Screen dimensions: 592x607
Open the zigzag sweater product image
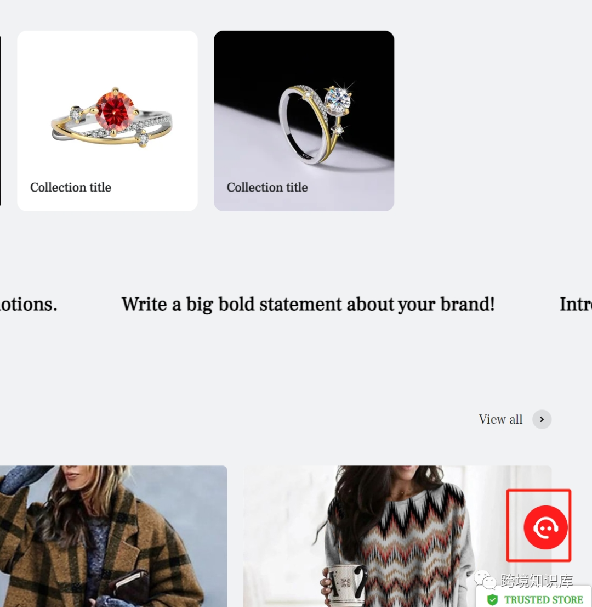397,536
